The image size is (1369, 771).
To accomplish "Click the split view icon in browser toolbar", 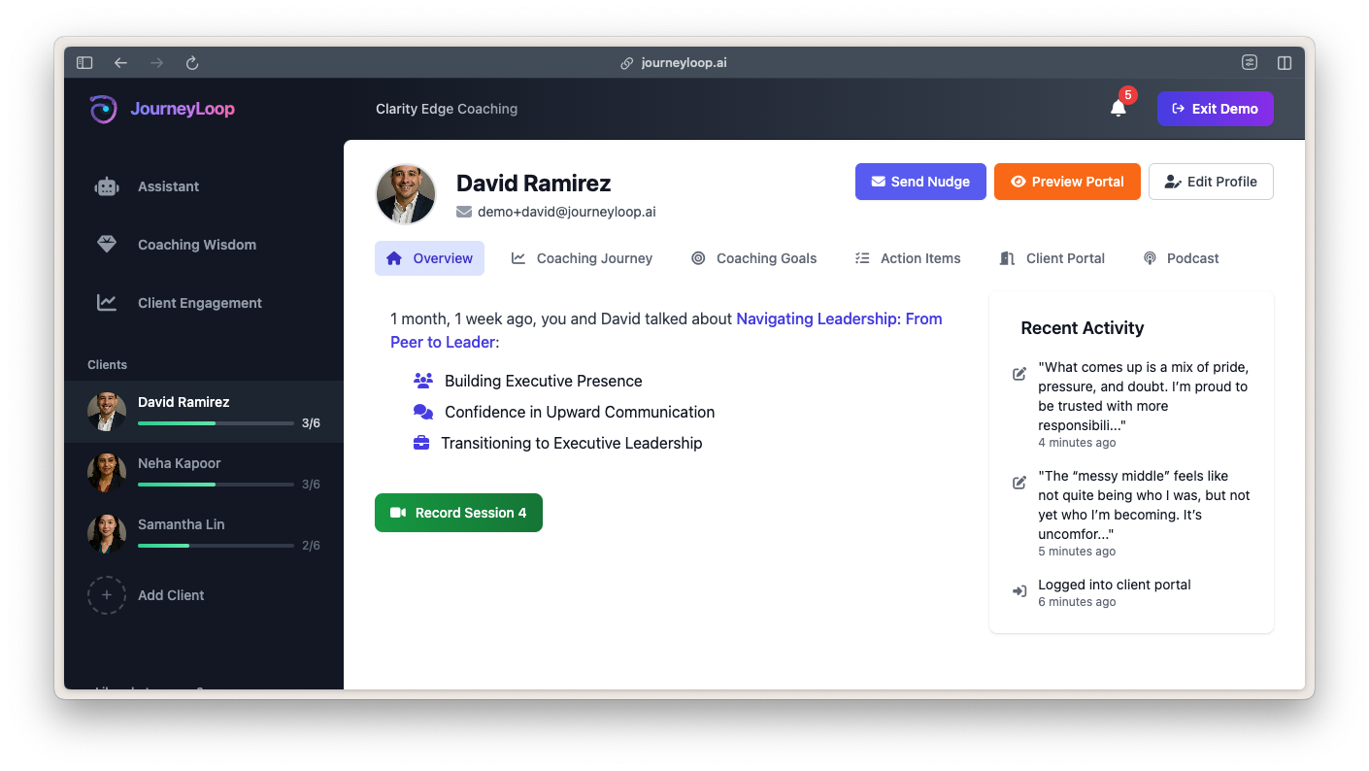I will [1285, 63].
